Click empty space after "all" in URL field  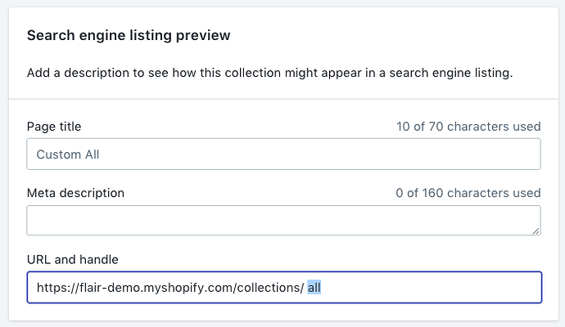(434, 287)
